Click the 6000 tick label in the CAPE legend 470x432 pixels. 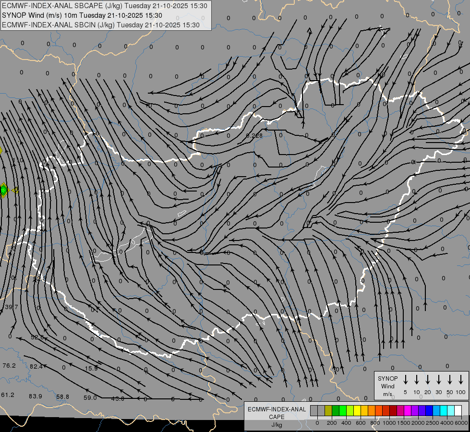461,423
